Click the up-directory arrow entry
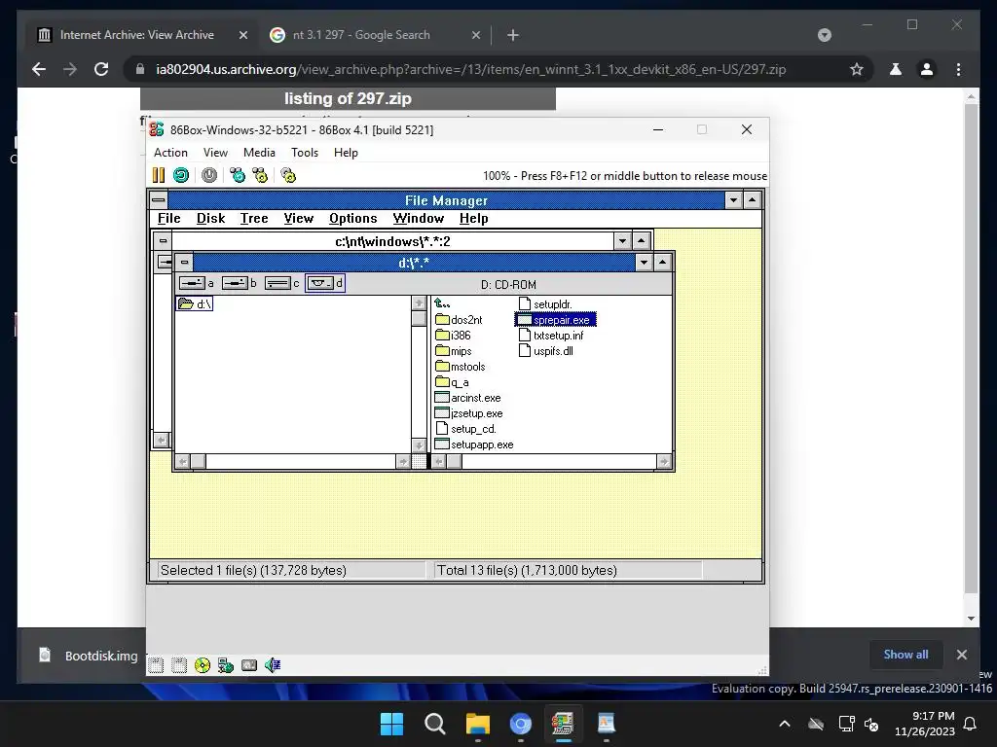 (443, 304)
